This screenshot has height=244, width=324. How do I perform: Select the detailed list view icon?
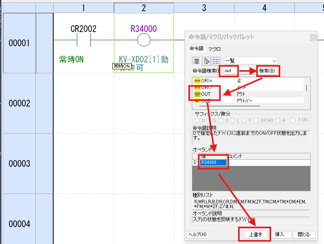coord(196,60)
